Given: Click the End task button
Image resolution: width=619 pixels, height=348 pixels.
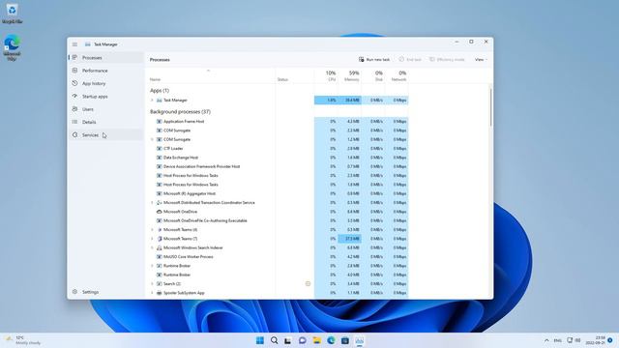Looking at the screenshot, I should [410, 60].
